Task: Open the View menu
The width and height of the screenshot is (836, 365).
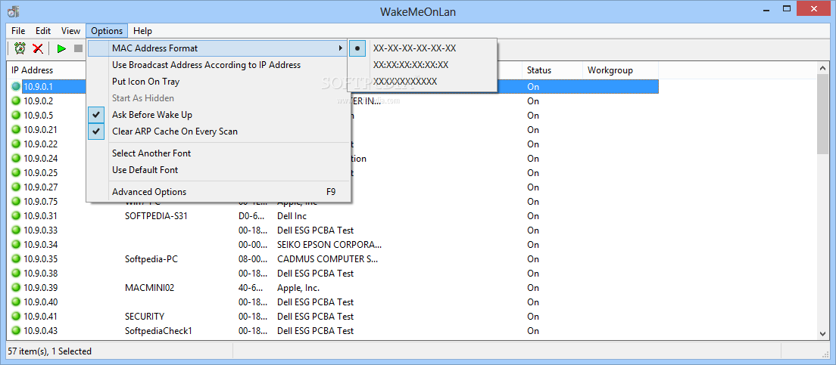Action: coord(70,31)
